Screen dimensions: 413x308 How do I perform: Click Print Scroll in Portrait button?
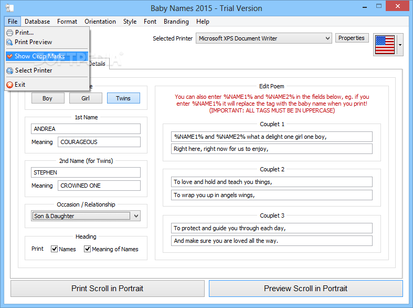[108, 289]
